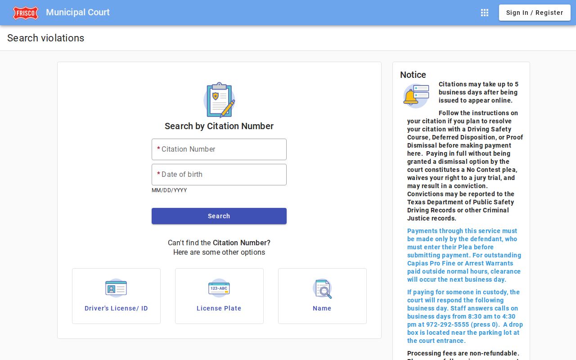Submit the citation Search button

pyautogui.click(x=219, y=216)
